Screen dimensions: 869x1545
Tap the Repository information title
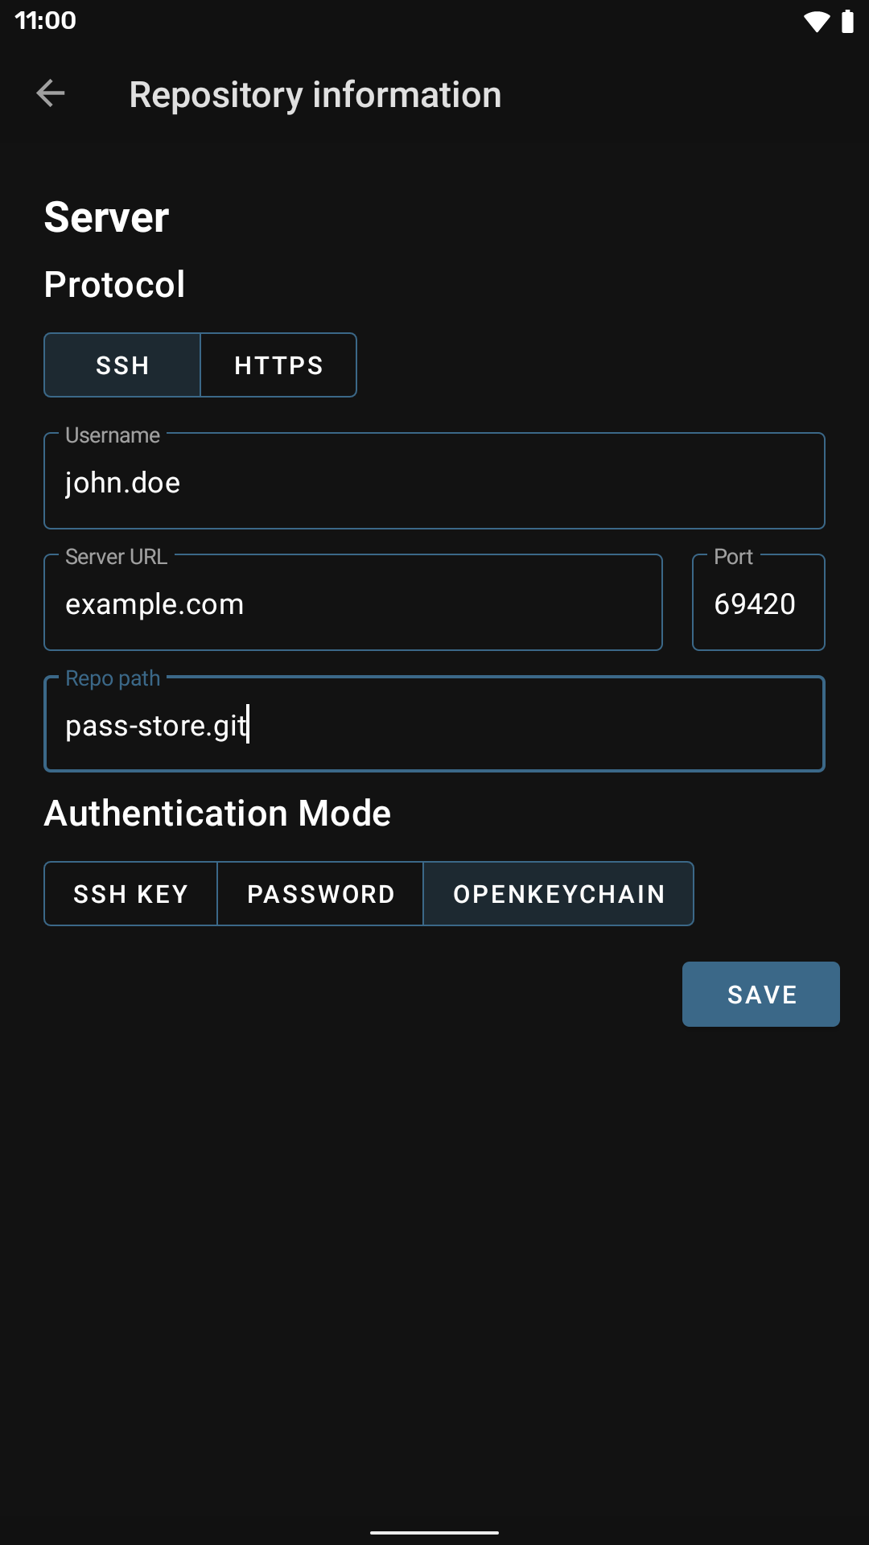click(315, 95)
